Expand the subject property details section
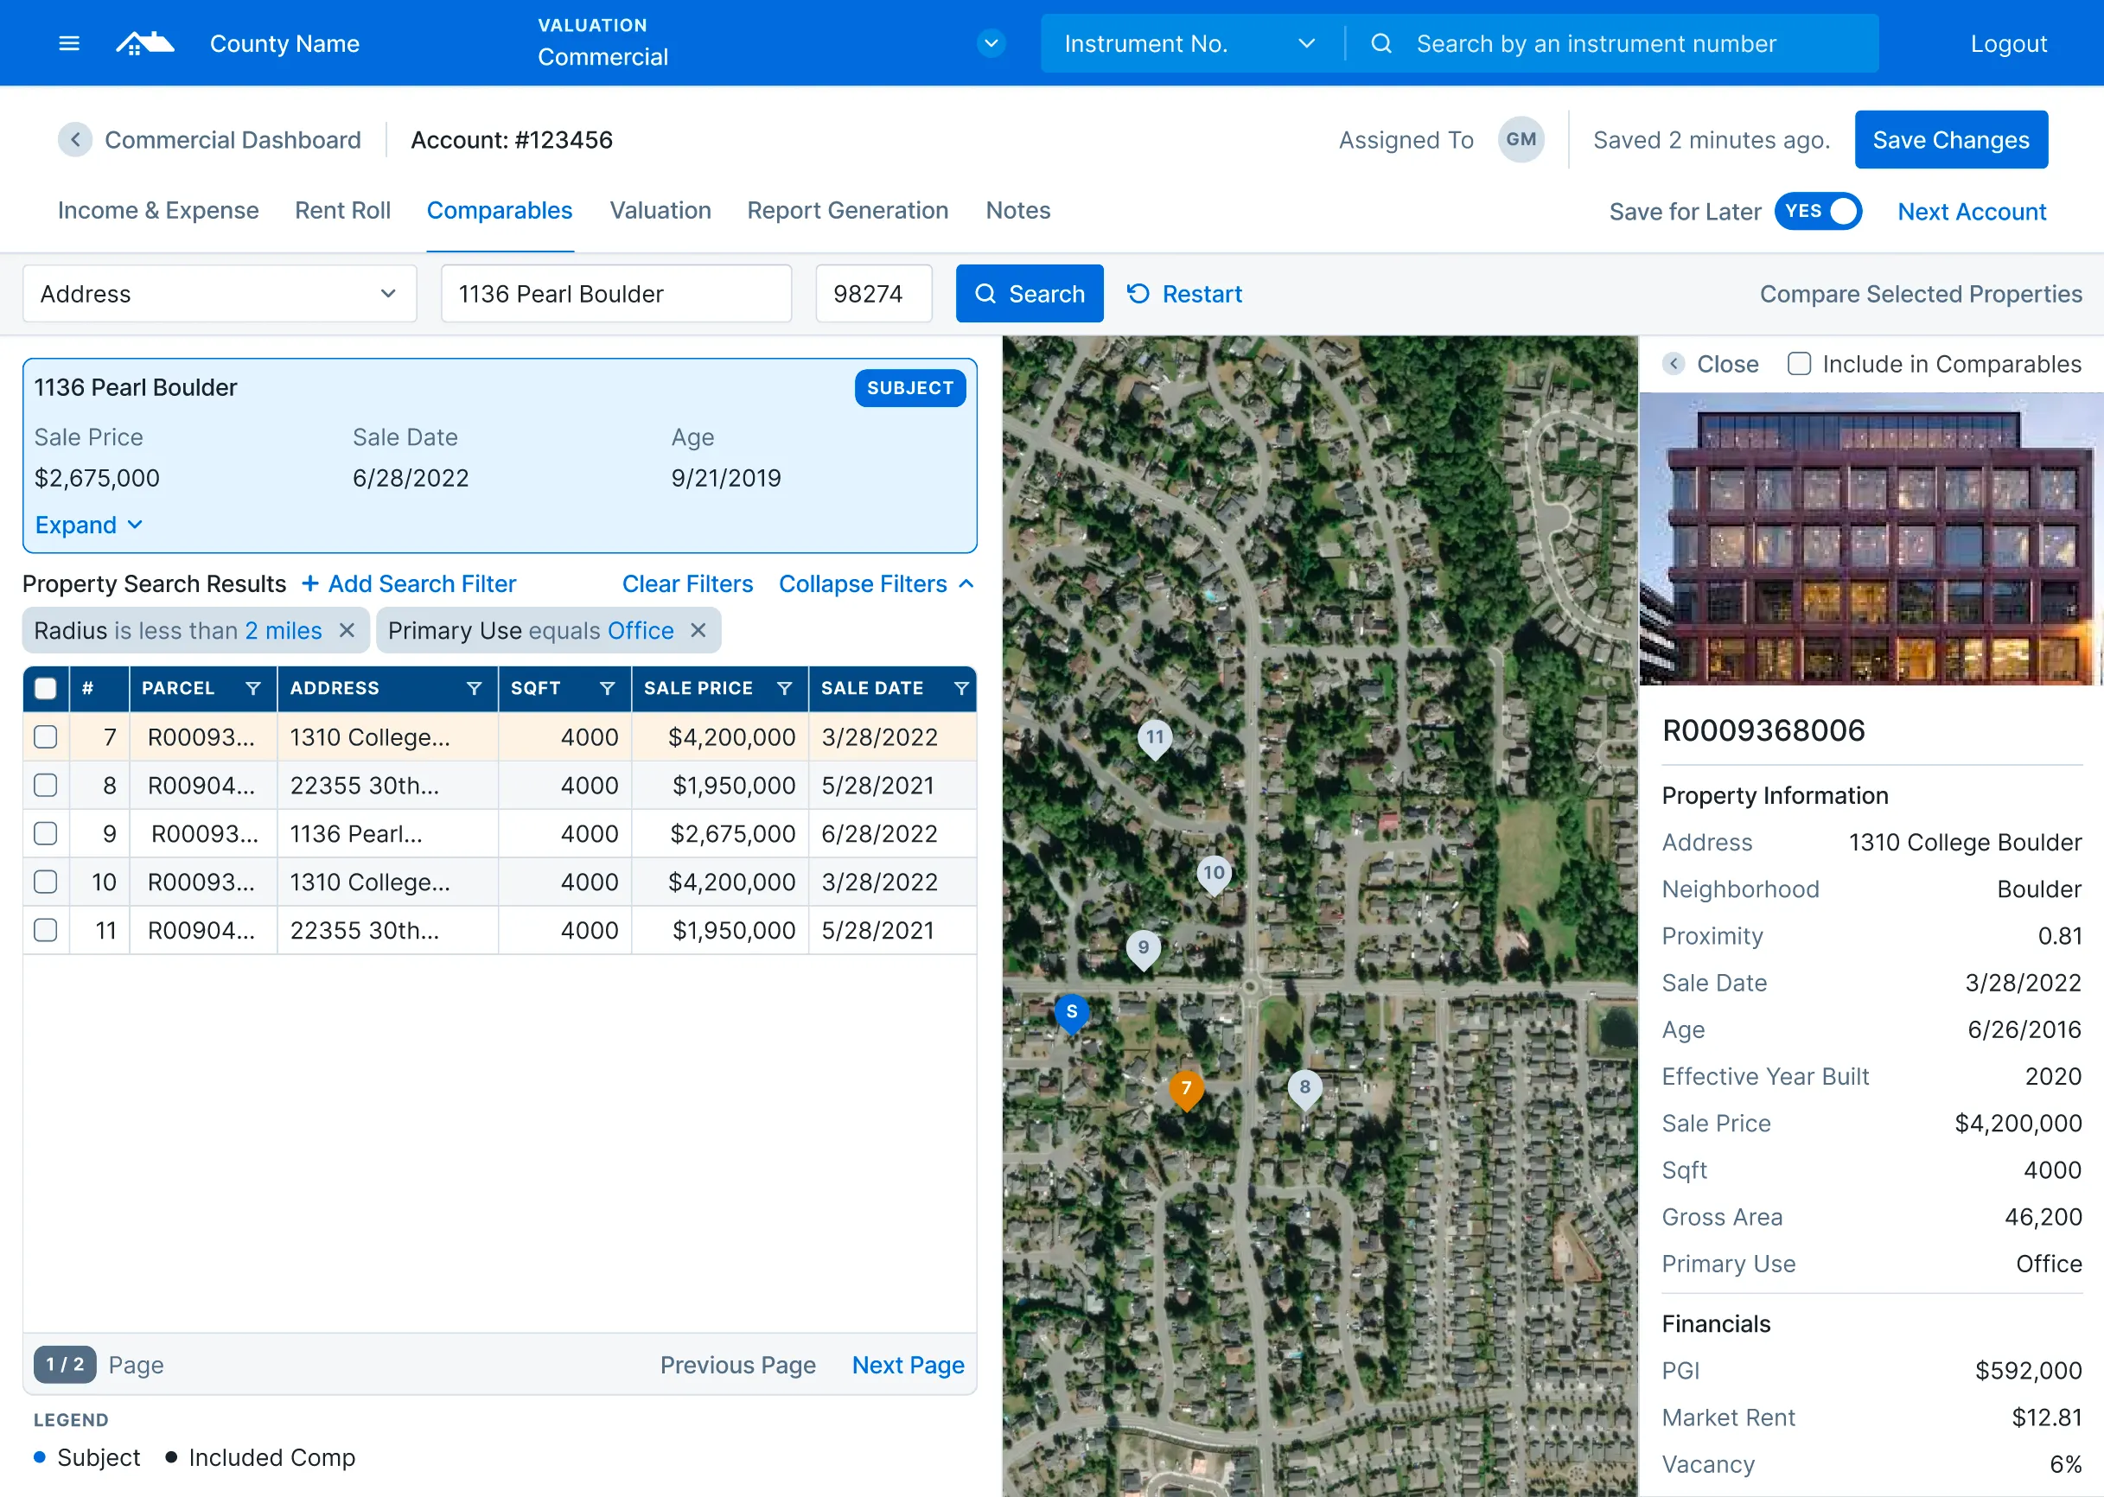This screenshot has height=1497, width=2104. 87,523
